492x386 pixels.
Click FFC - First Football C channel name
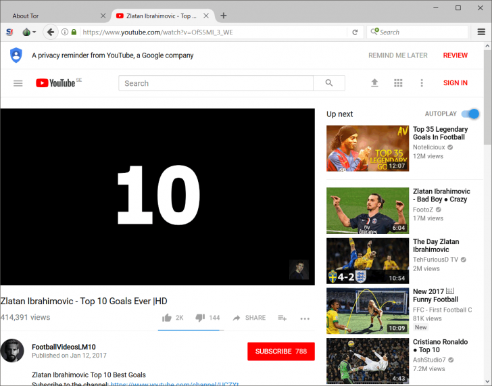tap(442, 310)
